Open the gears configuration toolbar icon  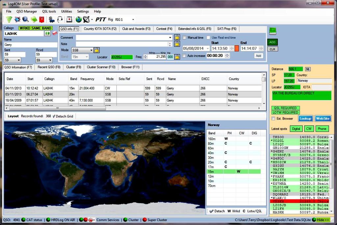(x=51, y=19)
